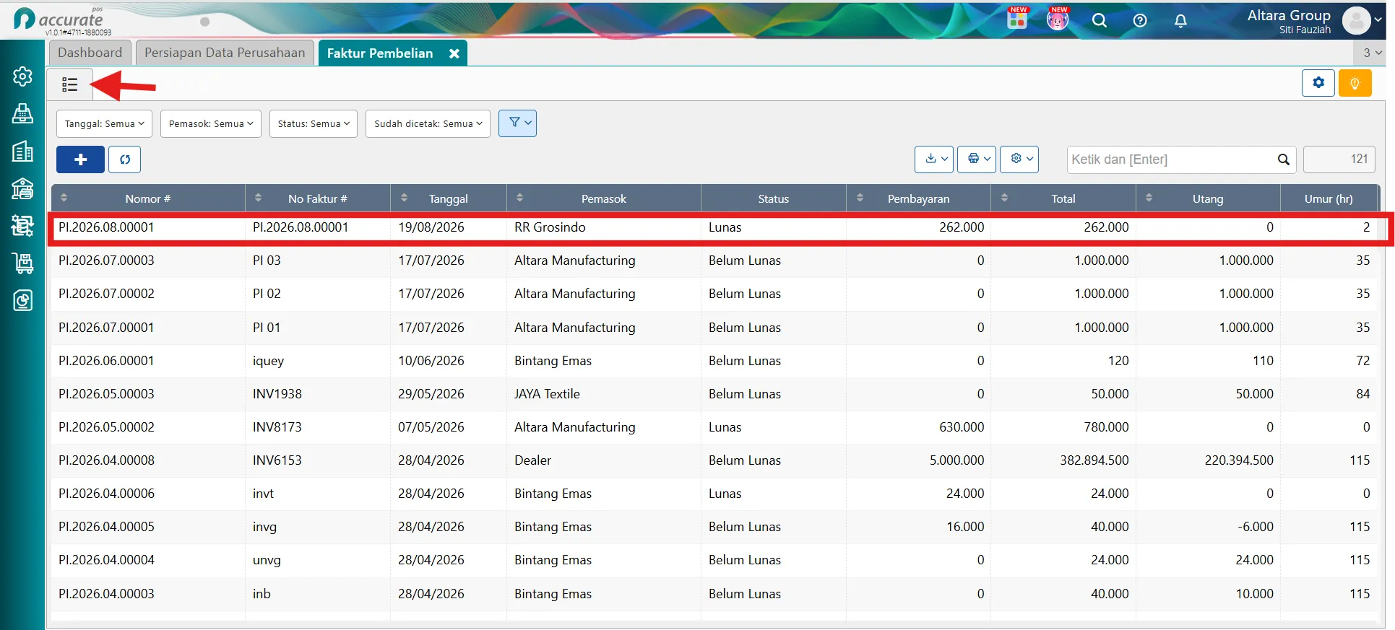Image resolution: width=1395 pixels, height=630 pixels.
Task: Click the Umur (hr) column header
Action: tap(1329, 198)
